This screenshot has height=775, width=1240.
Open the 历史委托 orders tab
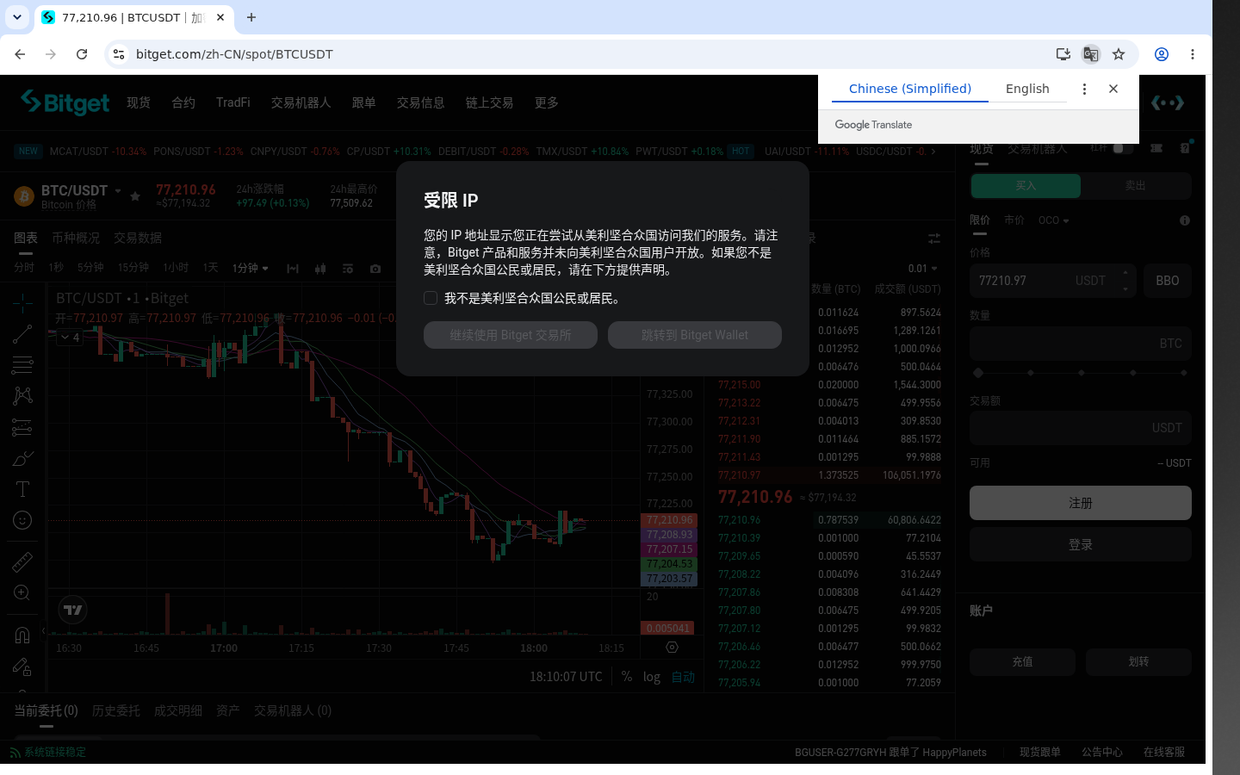pos(116,710)
